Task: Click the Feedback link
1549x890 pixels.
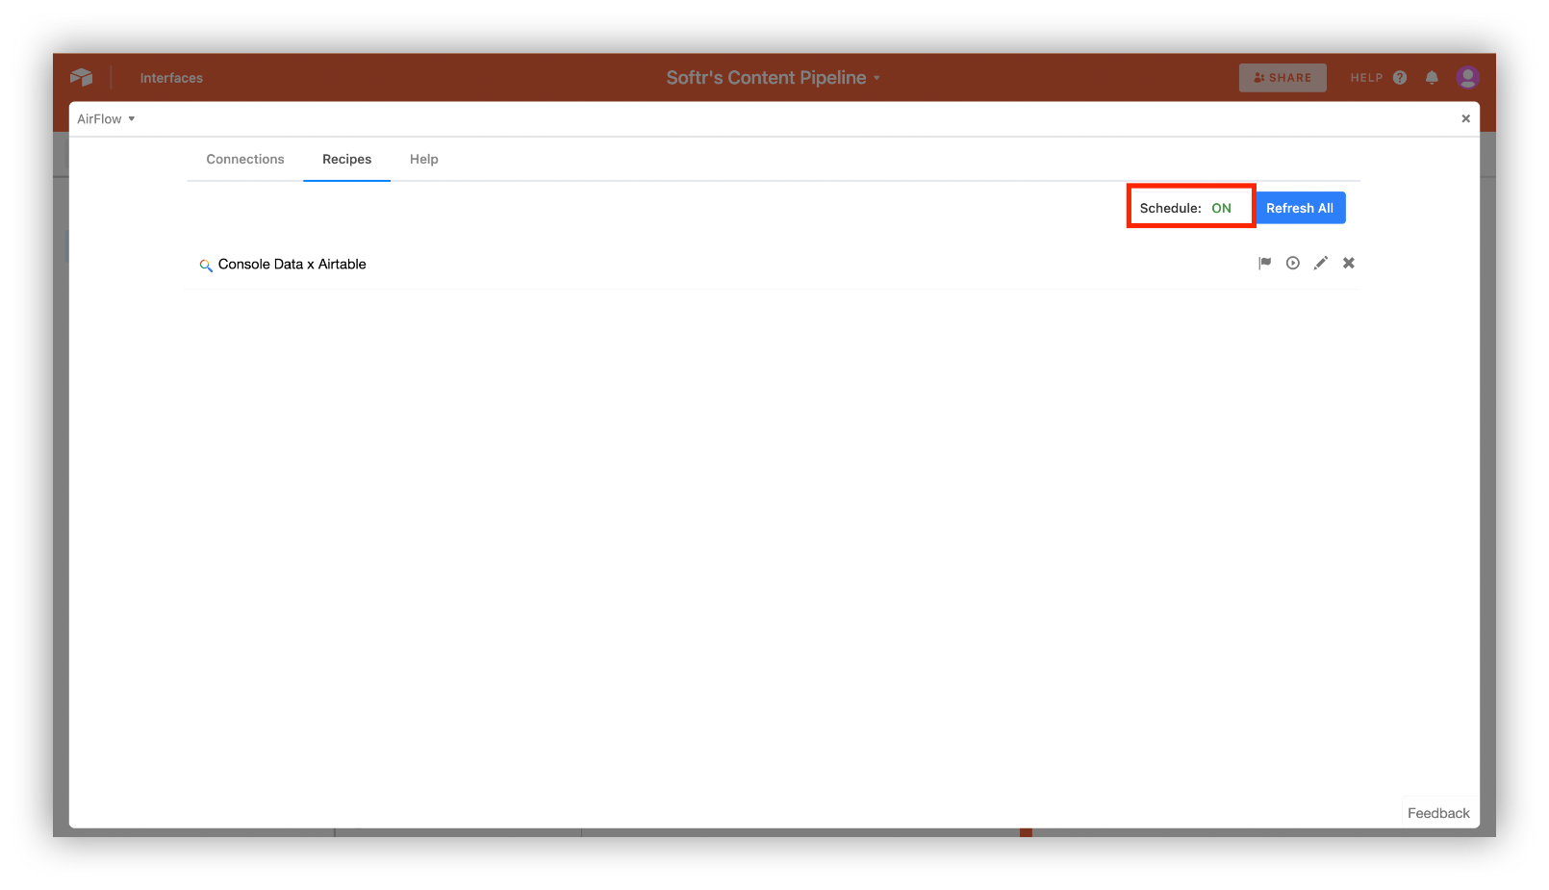Action: [1438, 813]
